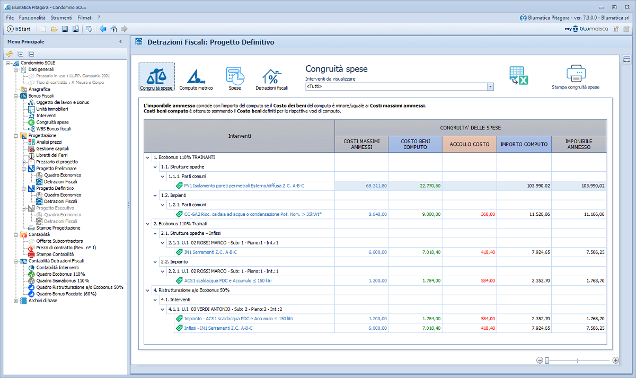Expand the Archivi di base tree node
Viewport: 636px width, 378px height.
(x=16, y=301)
